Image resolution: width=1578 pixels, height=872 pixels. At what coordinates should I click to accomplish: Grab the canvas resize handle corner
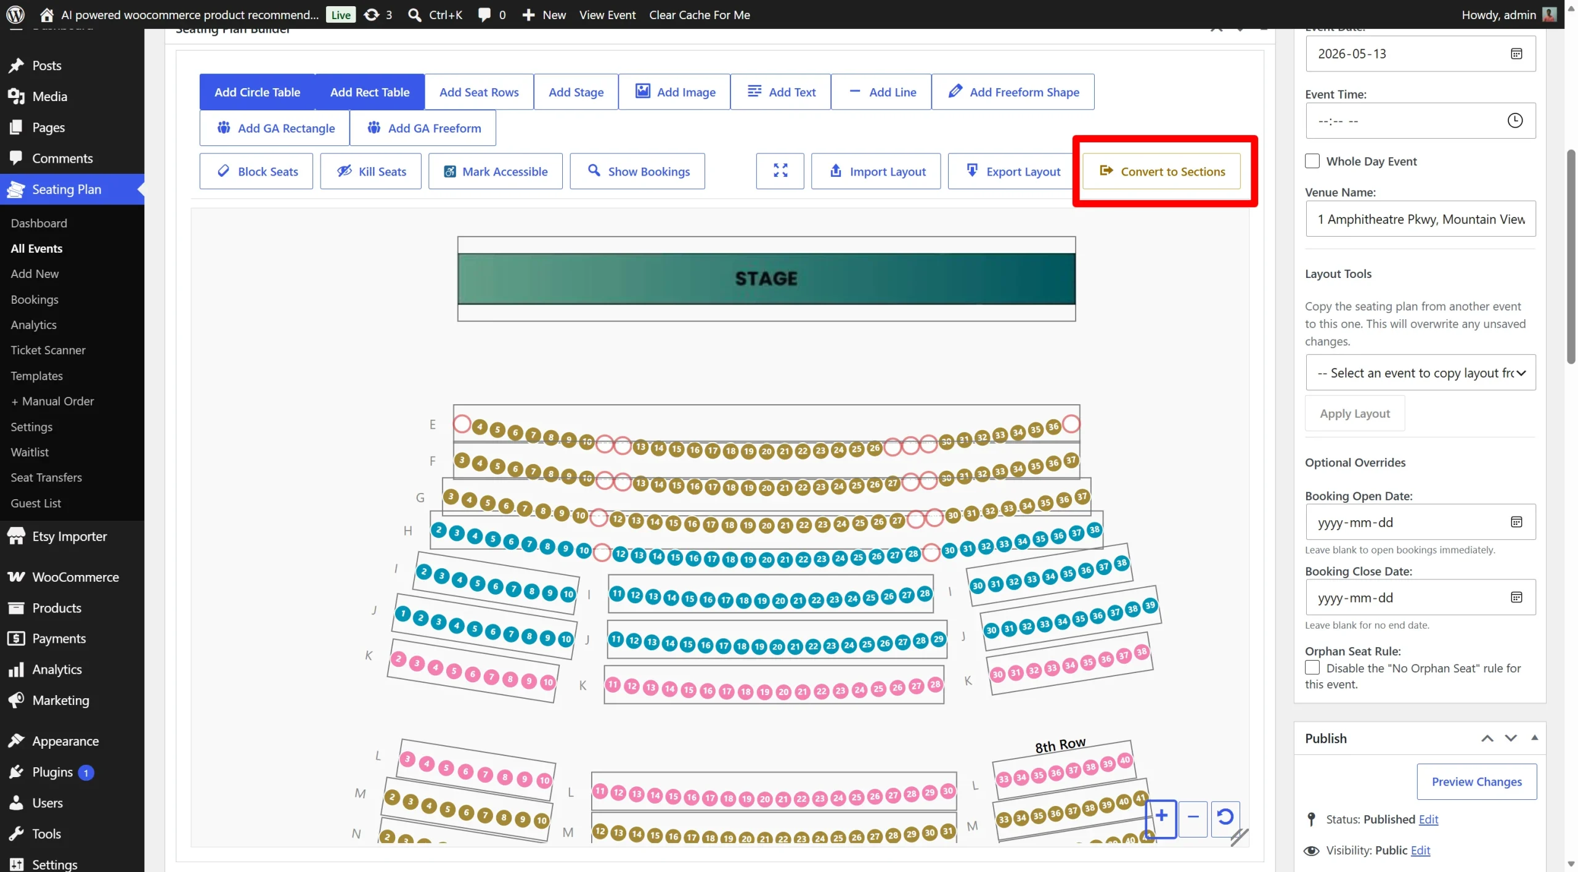click(x=1239, y=837)
